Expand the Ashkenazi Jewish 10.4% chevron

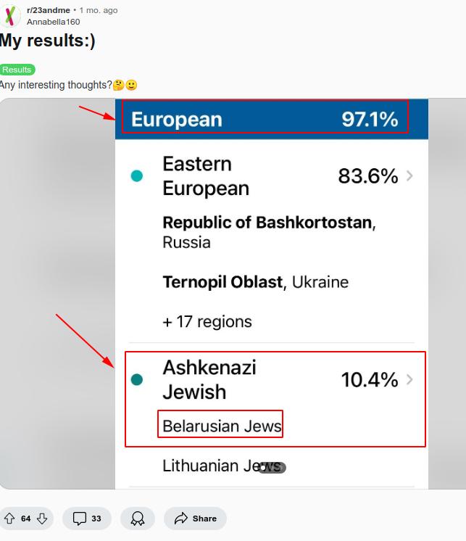click(410, 379)
